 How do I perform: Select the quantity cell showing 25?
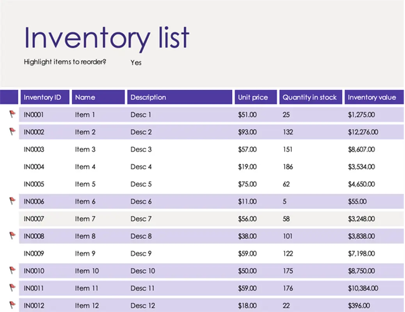click(286, 115)
